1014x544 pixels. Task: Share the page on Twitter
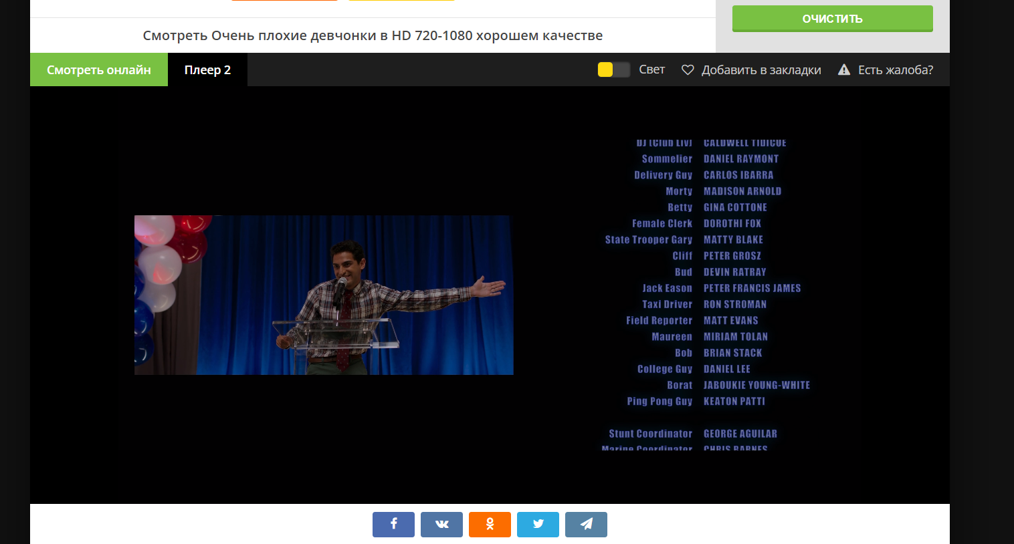pyautogui.click(x=538, y=525)
